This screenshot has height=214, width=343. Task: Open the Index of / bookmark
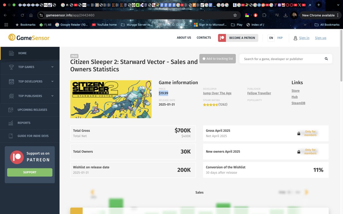click(x=255, y=25)
